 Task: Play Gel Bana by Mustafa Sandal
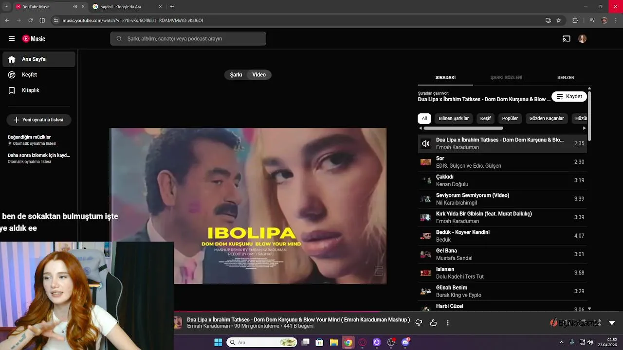(x=502, y=254)
